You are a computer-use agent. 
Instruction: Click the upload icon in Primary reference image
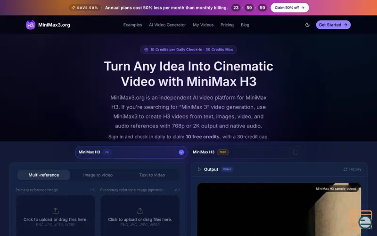(56, 211)
